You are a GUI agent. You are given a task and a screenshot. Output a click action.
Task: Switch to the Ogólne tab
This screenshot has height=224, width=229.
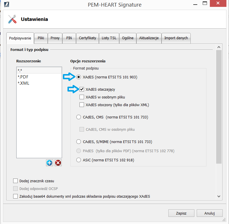(128, 38)
